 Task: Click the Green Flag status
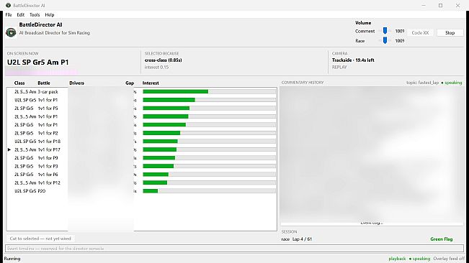[442, 239]
